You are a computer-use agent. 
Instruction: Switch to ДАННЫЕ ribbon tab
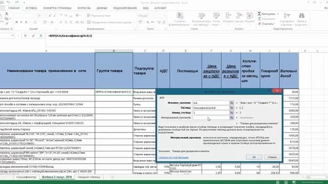102,8
